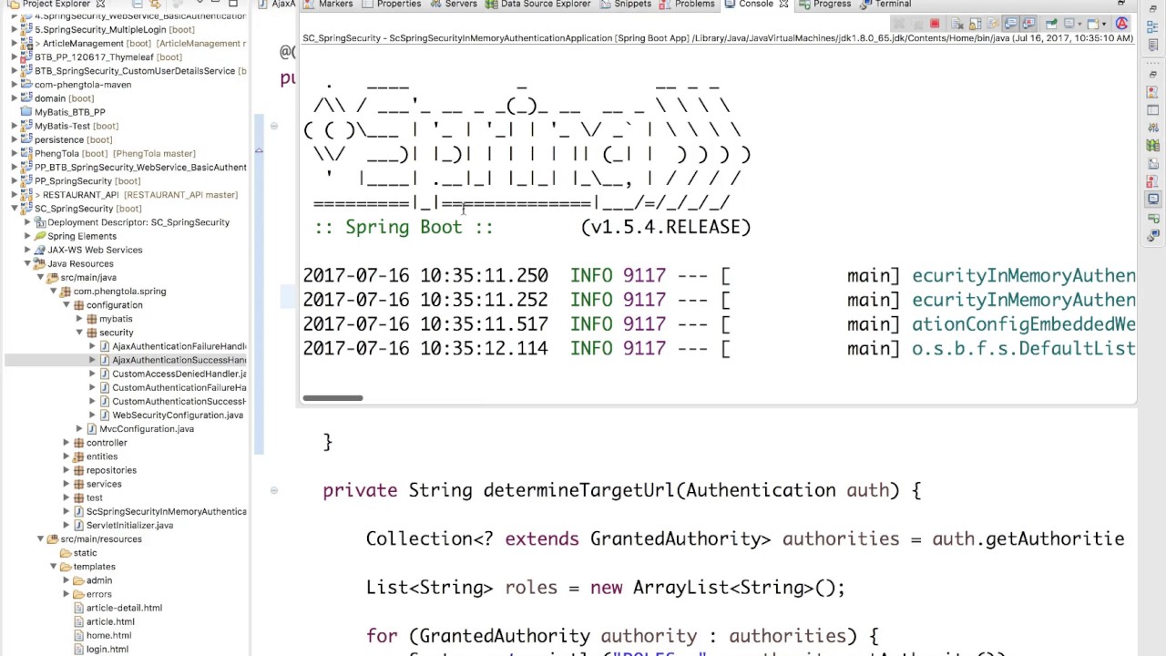
Task: Collapse the security package
Action: (79, 333)
